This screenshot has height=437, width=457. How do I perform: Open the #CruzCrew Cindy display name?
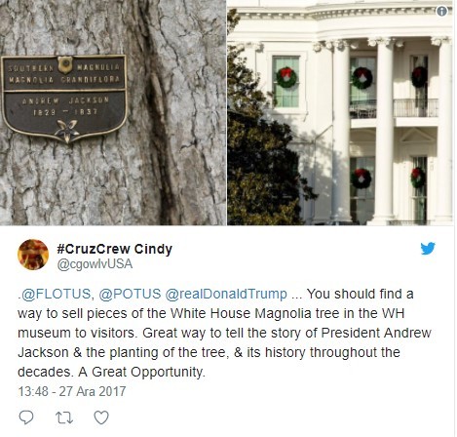click(114, 249)
